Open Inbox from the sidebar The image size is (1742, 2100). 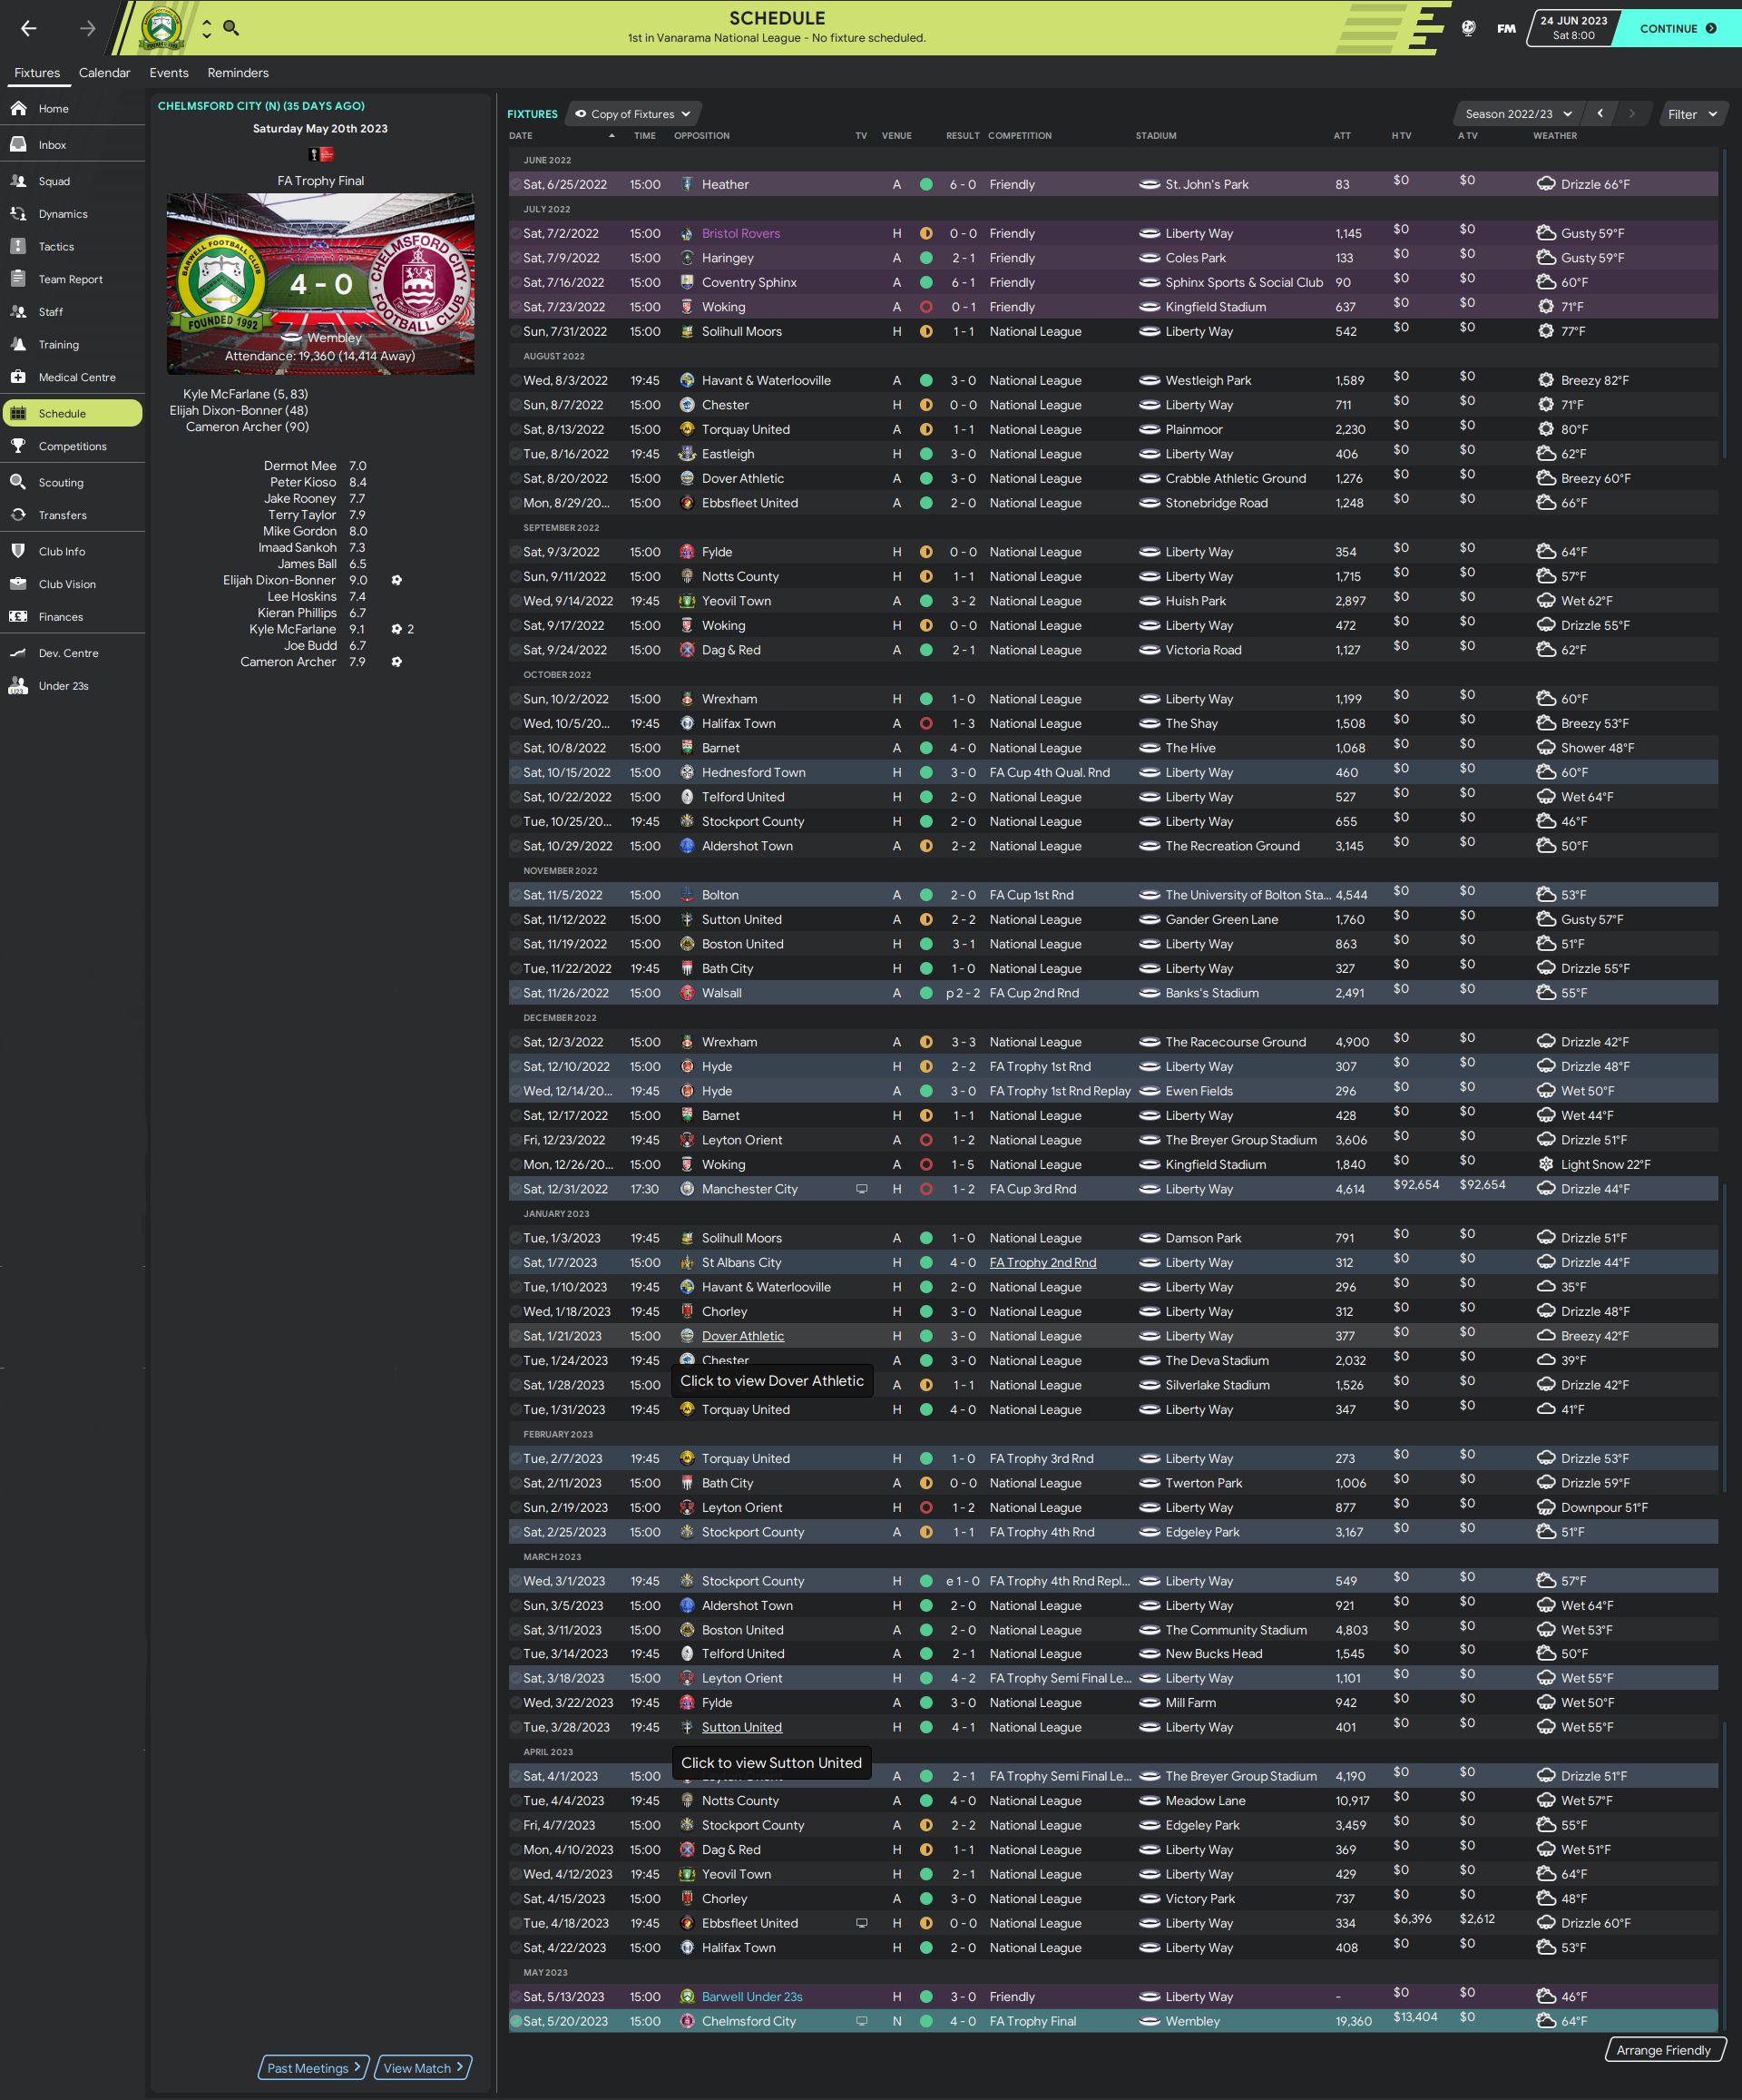click(x=72, y=144)
